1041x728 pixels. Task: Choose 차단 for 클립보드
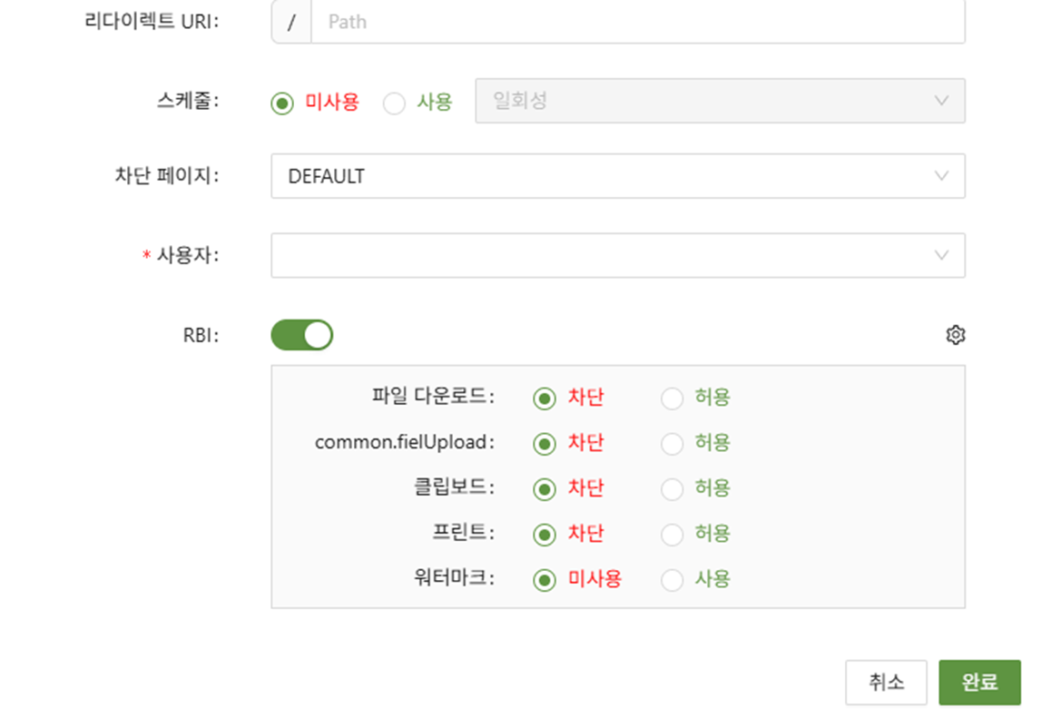(x=545, y=489)
